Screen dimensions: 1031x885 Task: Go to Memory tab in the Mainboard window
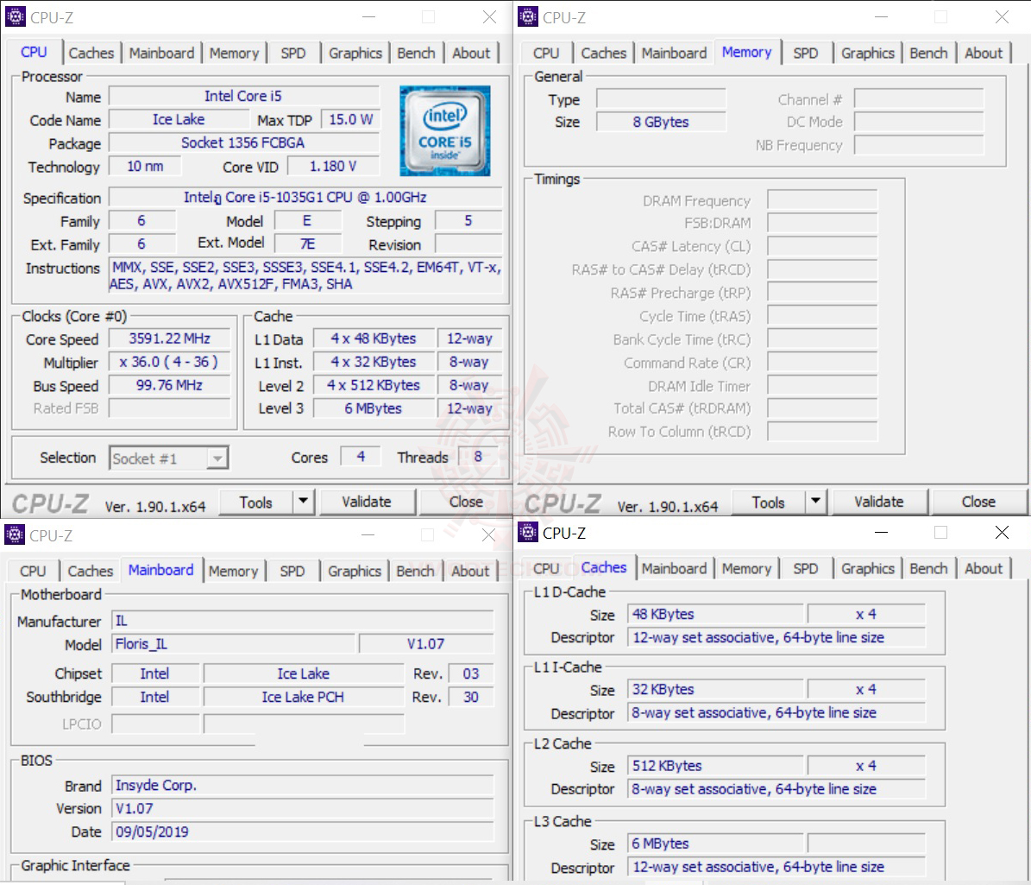[234, 571]
